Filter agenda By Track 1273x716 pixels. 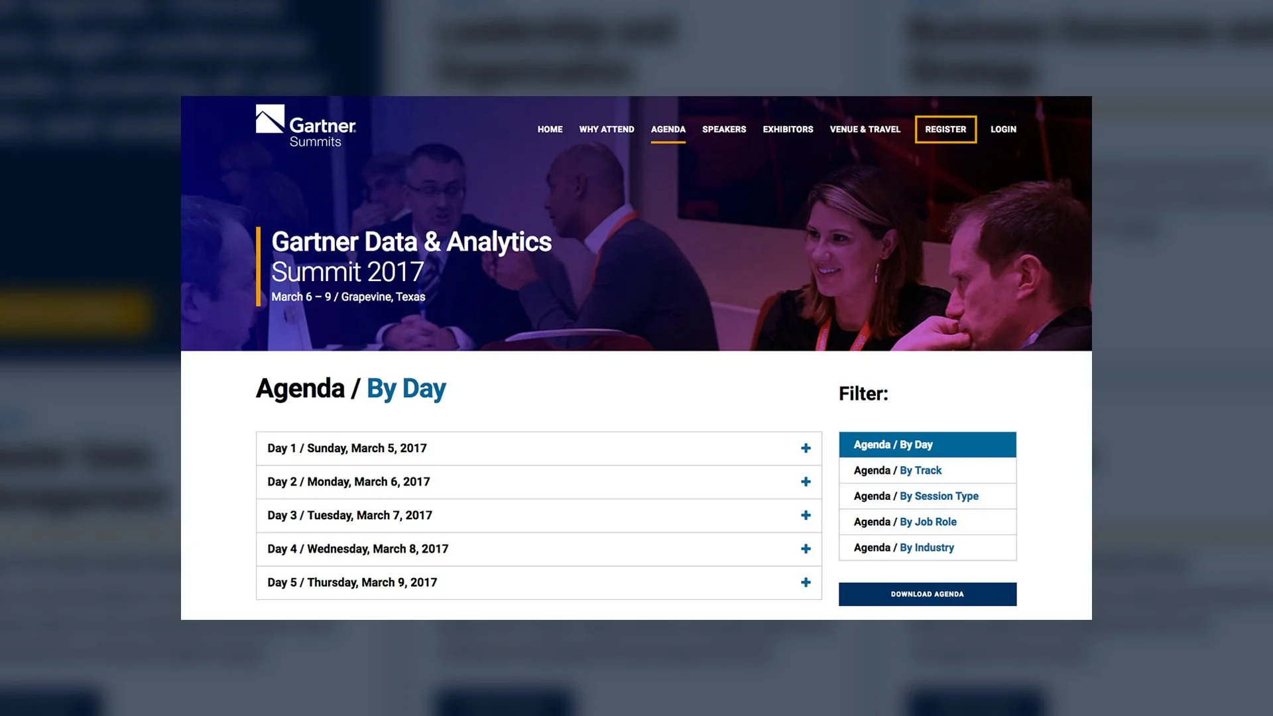click(920, 470)
